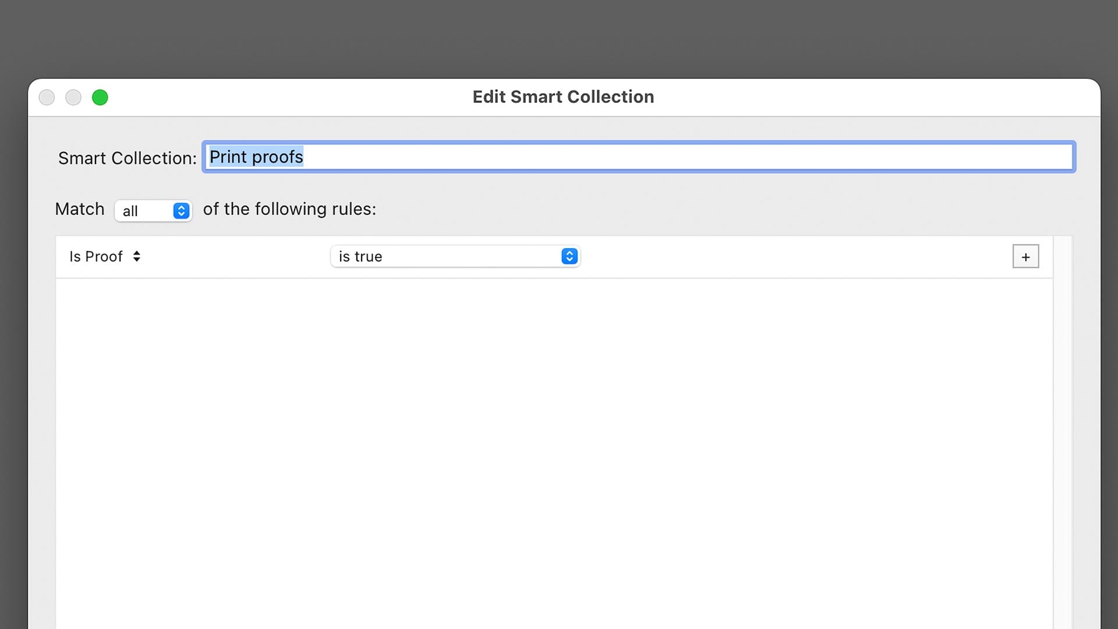The width and height of the screenshot is (1118, 629).
Task: Click the highlighted 'Print proofs' text
Action: click(256, 157)
